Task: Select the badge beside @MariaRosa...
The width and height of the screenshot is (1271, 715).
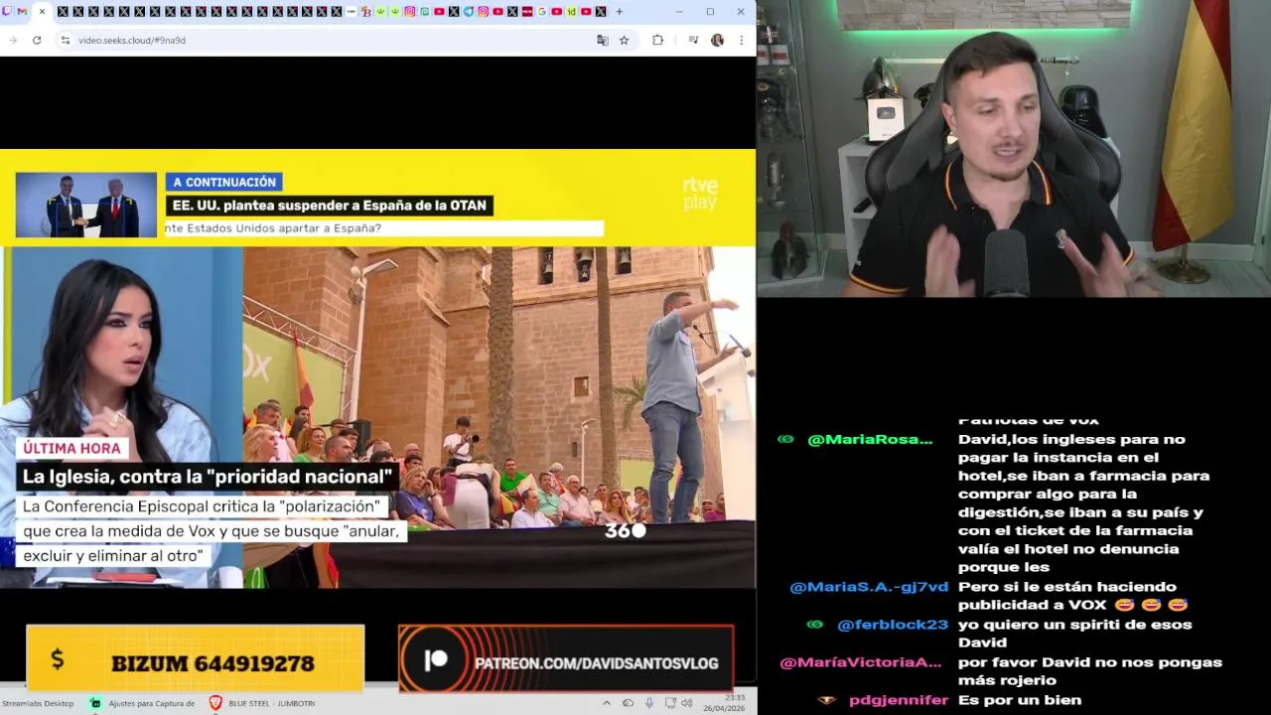Action: pyautogui.click(x=786, y=439)
